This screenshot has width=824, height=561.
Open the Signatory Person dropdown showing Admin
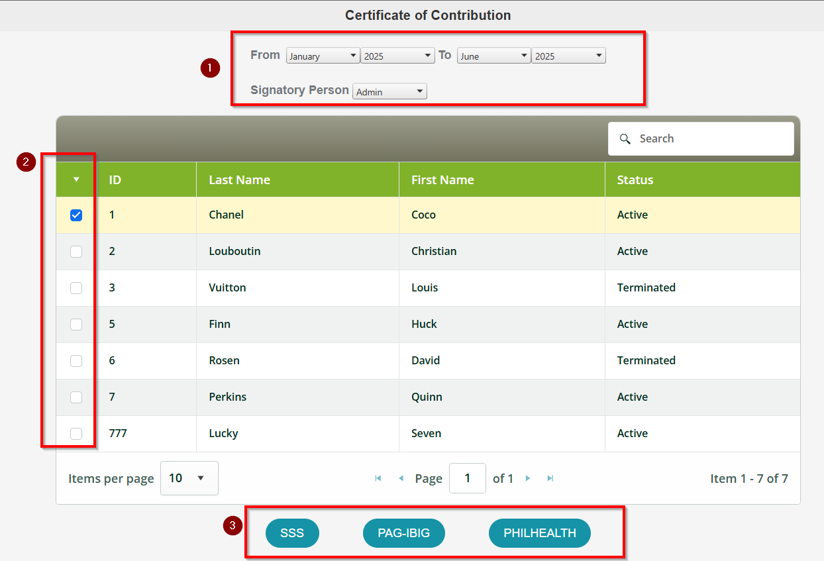pos(389,91)
